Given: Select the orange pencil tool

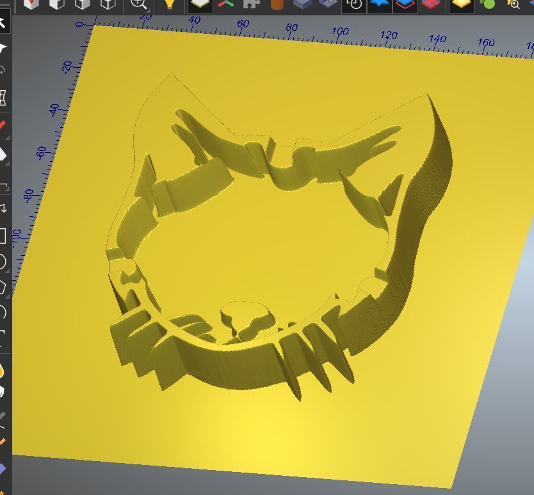Looking at the screenshot, I should click(3, 441).
